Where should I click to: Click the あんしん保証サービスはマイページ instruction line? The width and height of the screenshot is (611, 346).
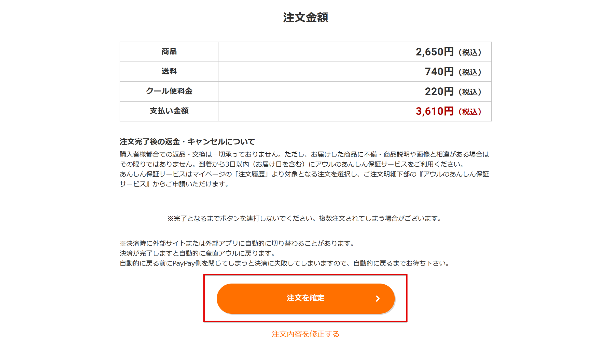(304, 174)
